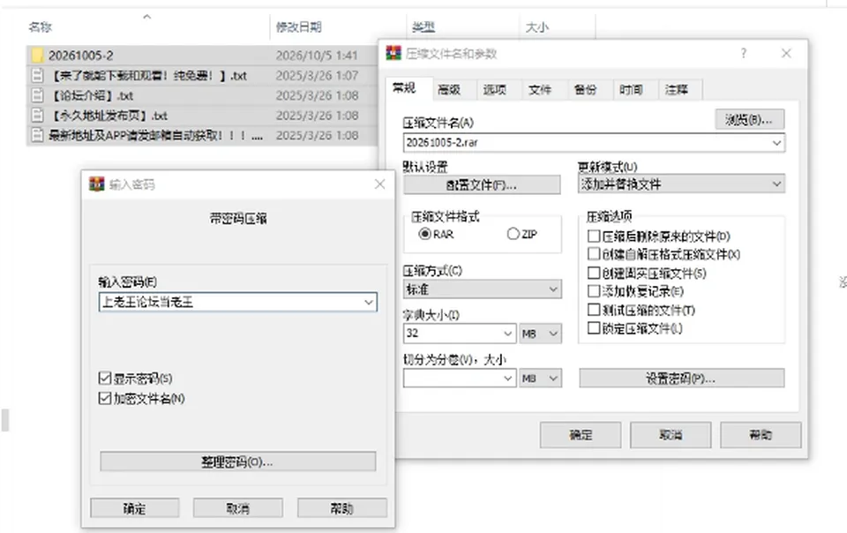Open the 更新模式 dropdown showing 添加并替换文件
Screen dimensions: 847x533
pyautogui.click(x=681, y=184)
